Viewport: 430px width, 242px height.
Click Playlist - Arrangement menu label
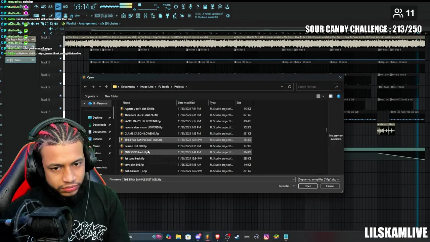(81, 24)
